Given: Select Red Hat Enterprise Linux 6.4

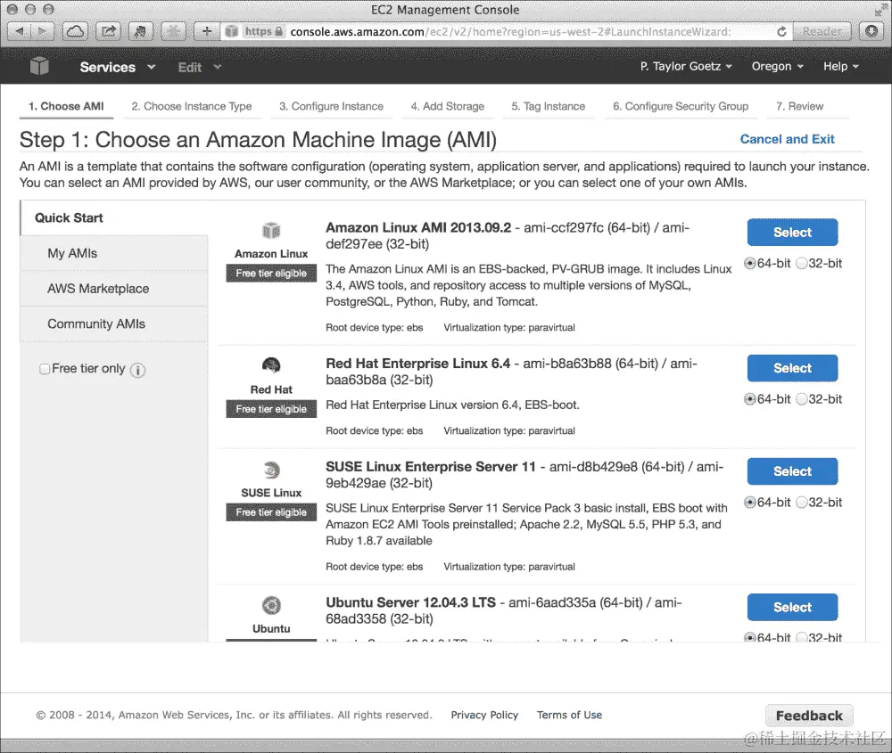Looking at the screenshot, I should click(x=792, y=368).
